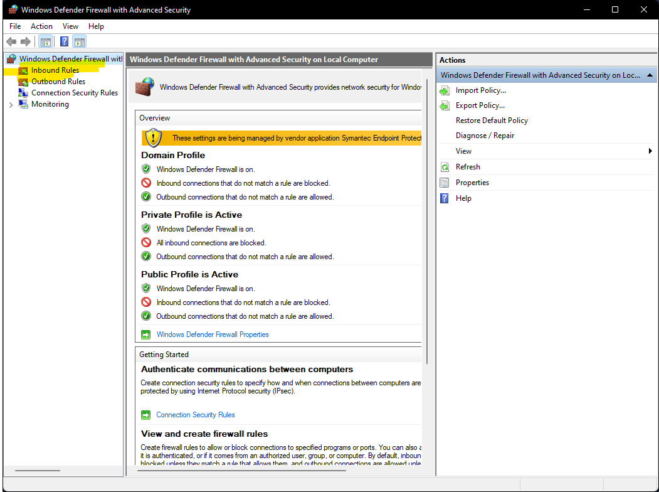Click Restore Default Policy action

coord(492,120)
